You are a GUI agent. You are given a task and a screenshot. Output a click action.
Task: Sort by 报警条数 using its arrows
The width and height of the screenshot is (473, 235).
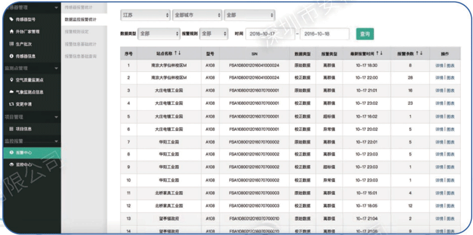(419, 53)
